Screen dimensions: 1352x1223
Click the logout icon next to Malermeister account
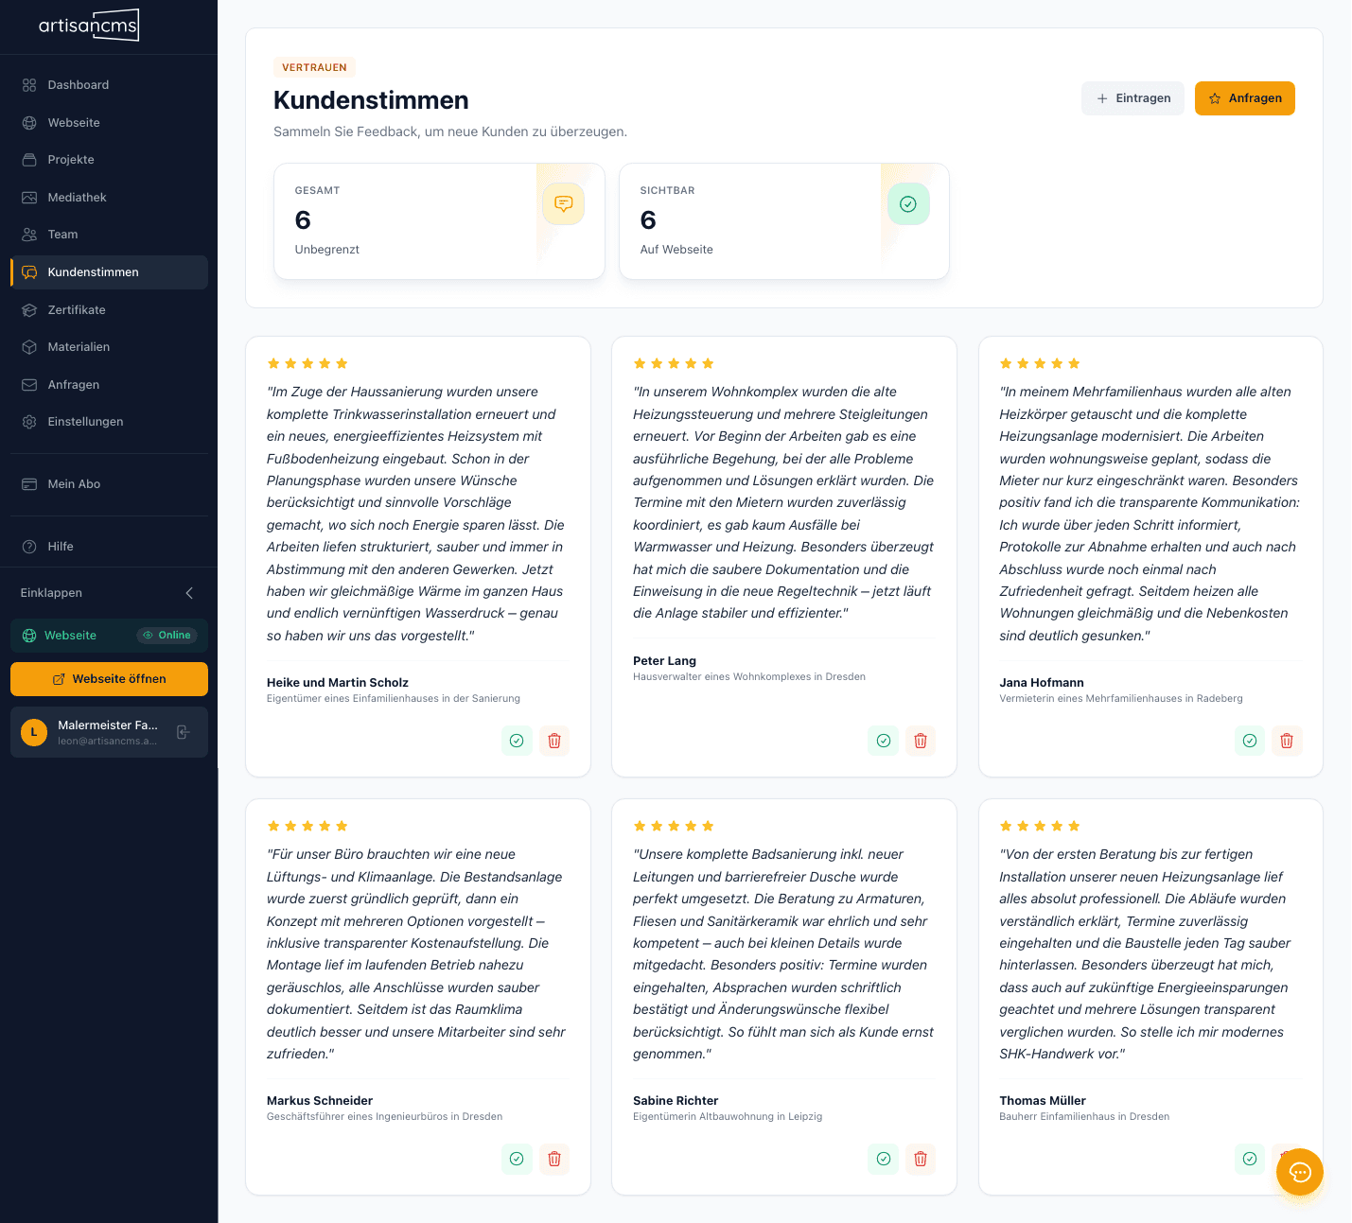point(183,732)
